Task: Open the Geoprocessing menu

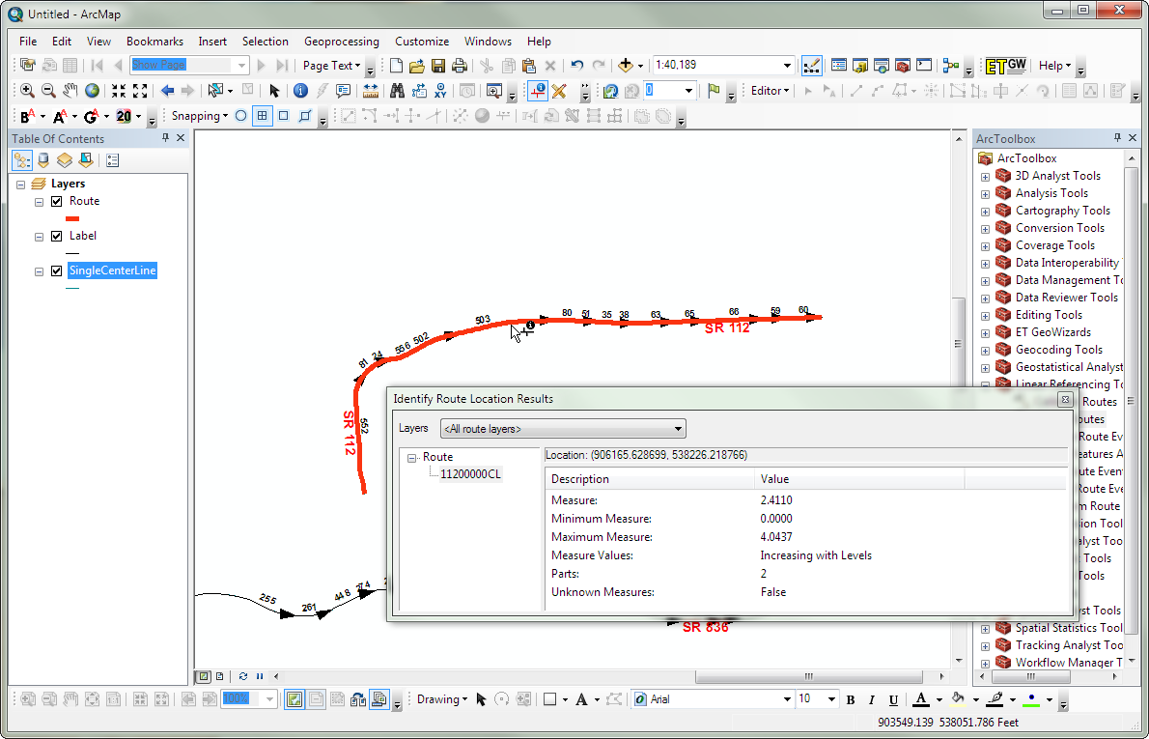Action: click(x=342, y=41)
